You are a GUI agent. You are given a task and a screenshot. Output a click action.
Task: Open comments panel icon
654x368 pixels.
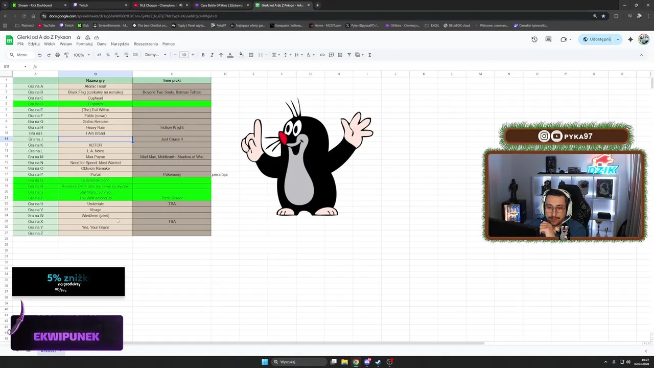click(548, 39)
